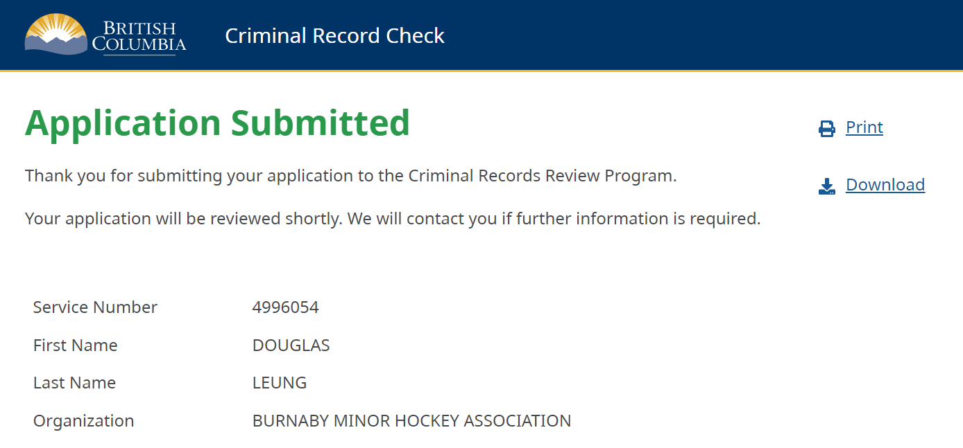Viewport: 963px width, 448px height.
Task: Select the First Name value DOUGLAS
Action: pyautogui.click(x=291, y=345)
